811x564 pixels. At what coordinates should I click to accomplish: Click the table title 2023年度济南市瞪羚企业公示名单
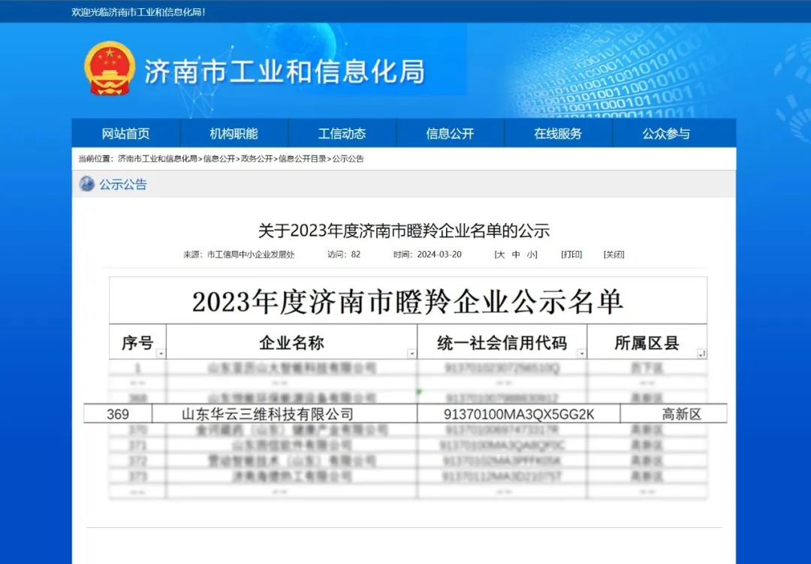coord(408,302)
